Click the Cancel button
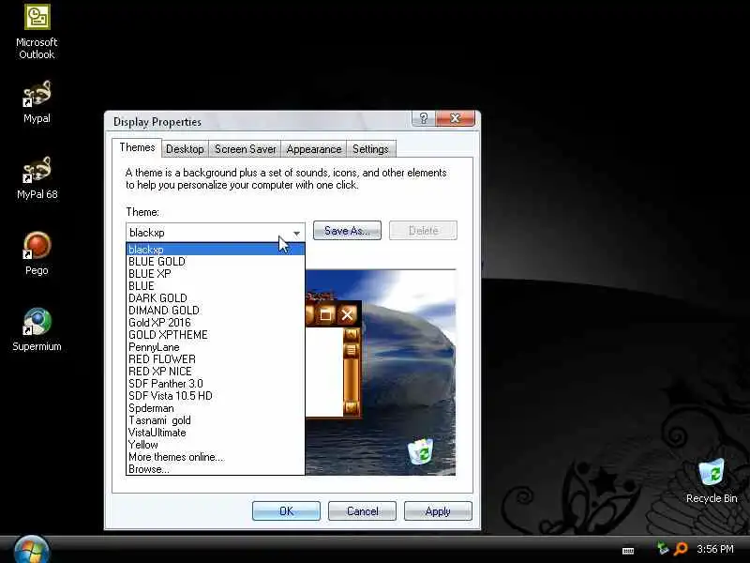The image size is (750, 563). pos(362,510)
